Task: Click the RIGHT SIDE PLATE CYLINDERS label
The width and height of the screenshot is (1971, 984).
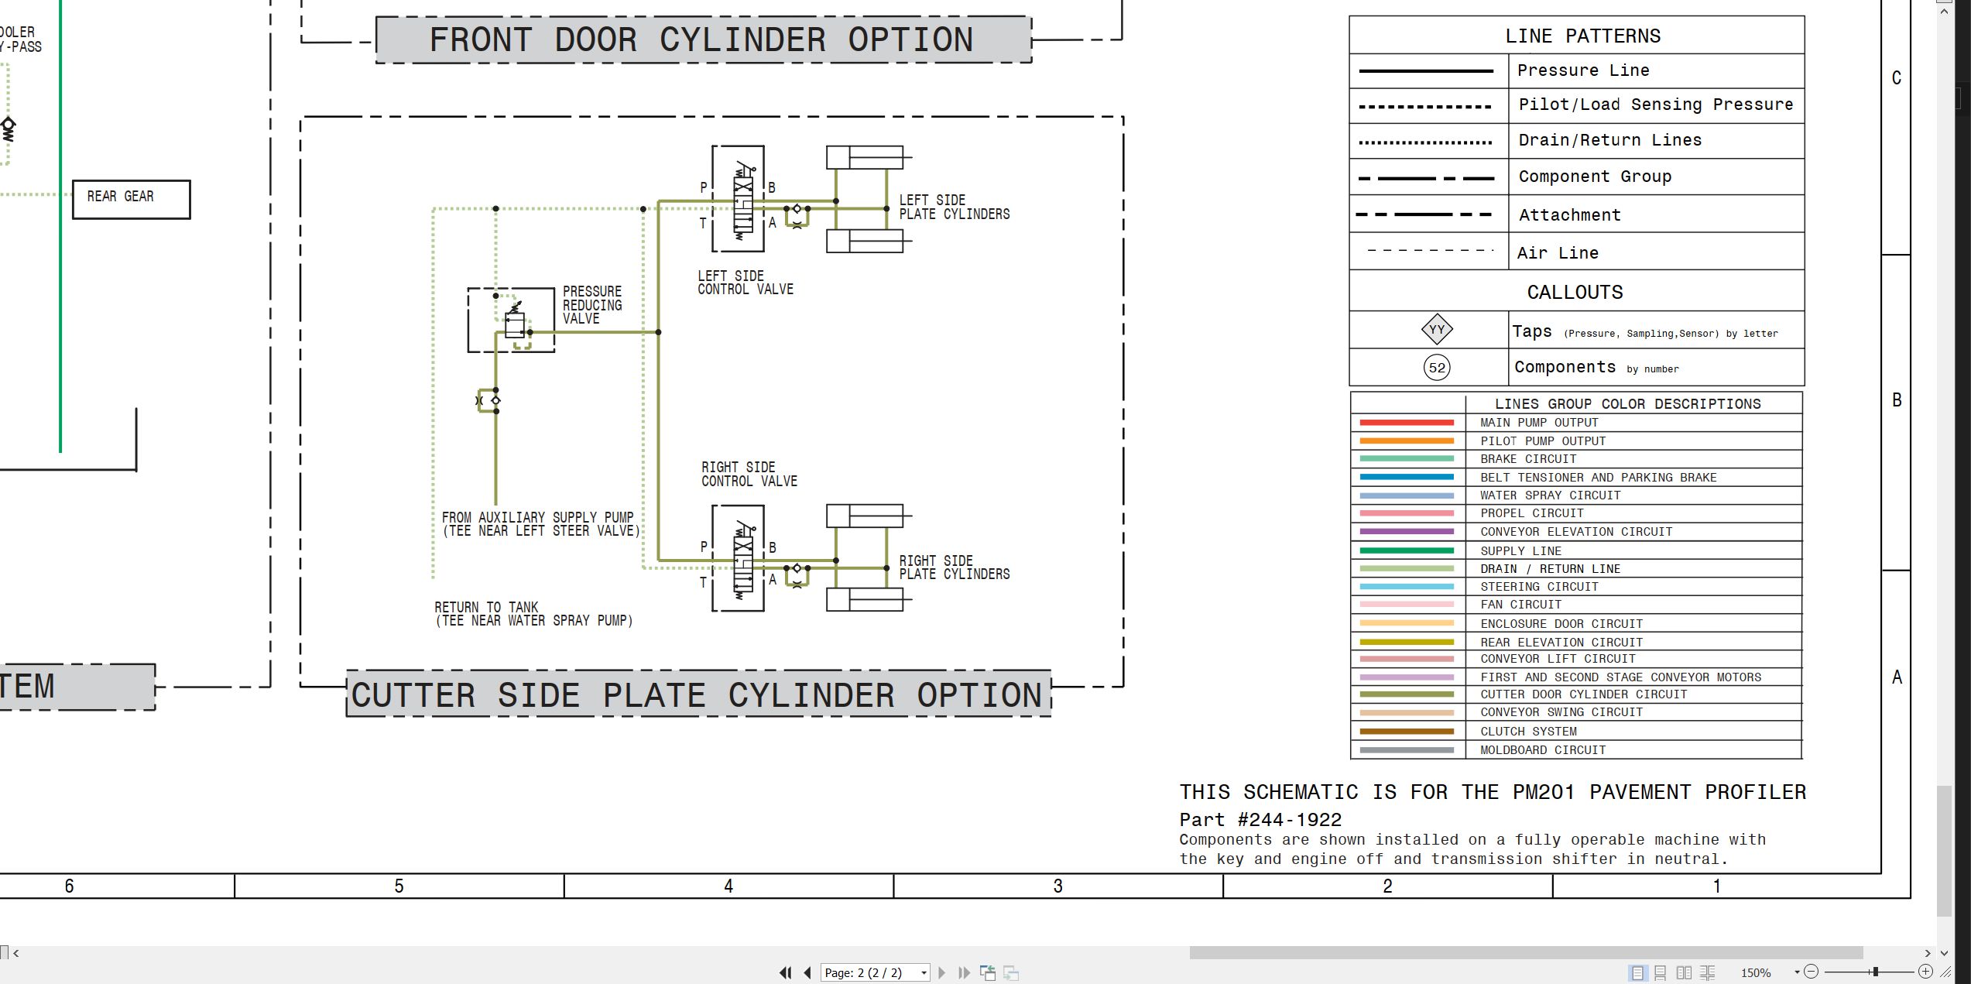Action: (x=954, y=567)
